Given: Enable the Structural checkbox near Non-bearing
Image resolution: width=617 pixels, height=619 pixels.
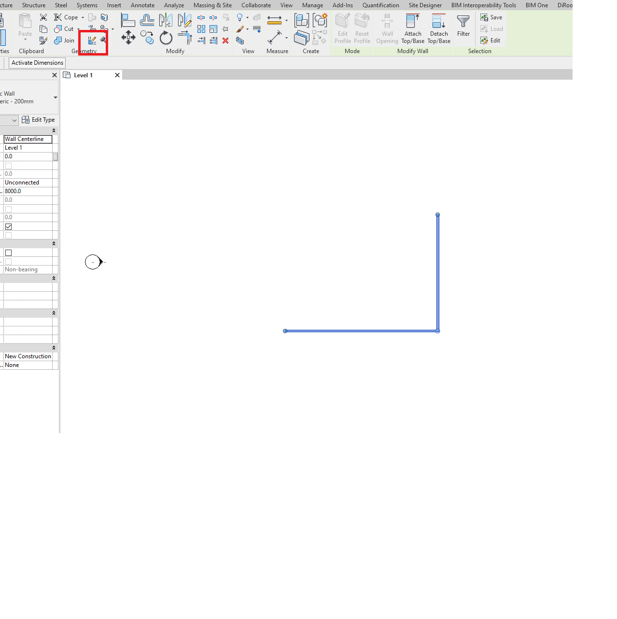Looking at the screenshot, I should 8,252.
